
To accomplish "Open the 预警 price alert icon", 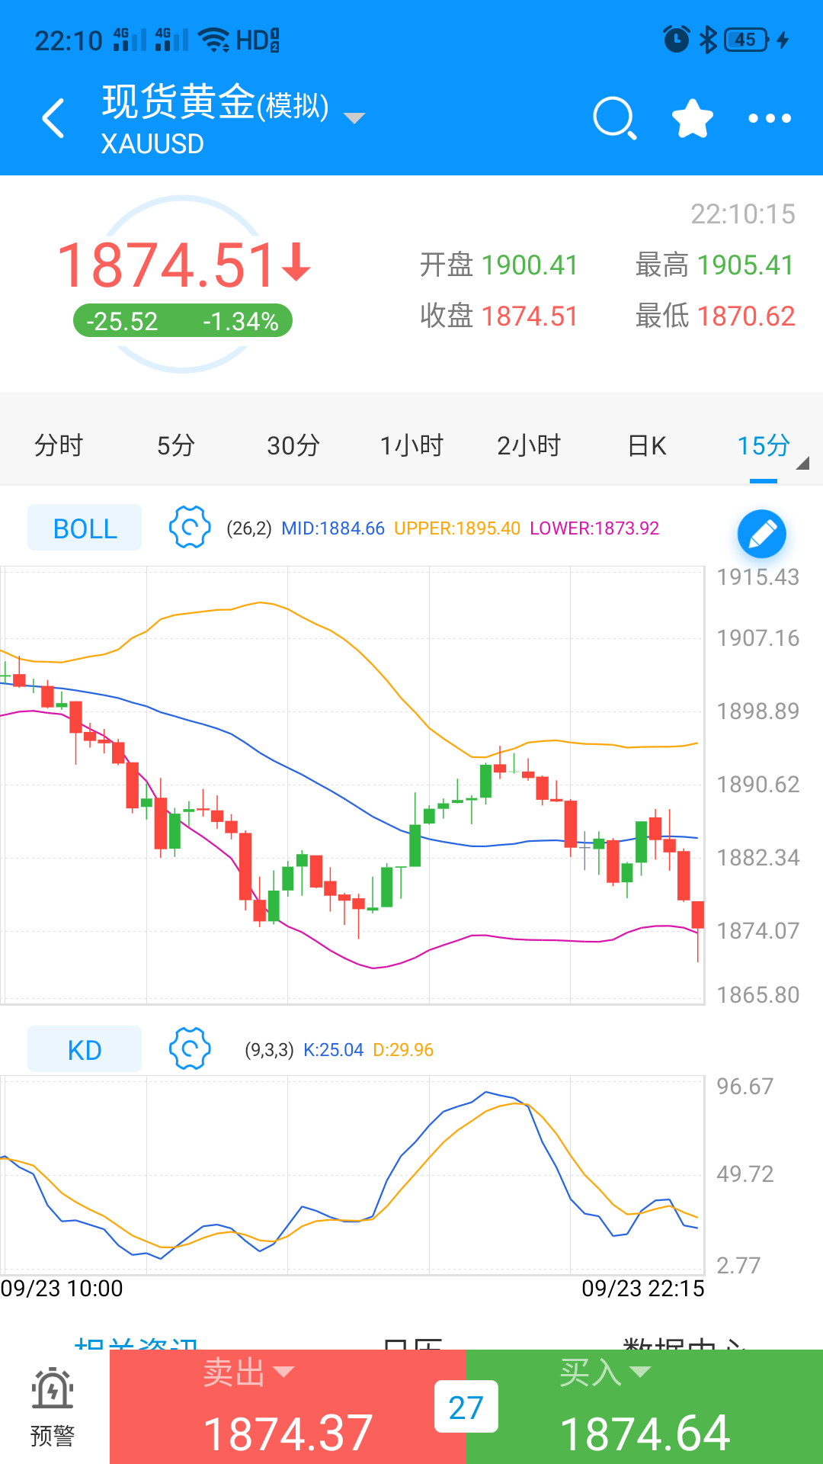I will [53, 1407].
